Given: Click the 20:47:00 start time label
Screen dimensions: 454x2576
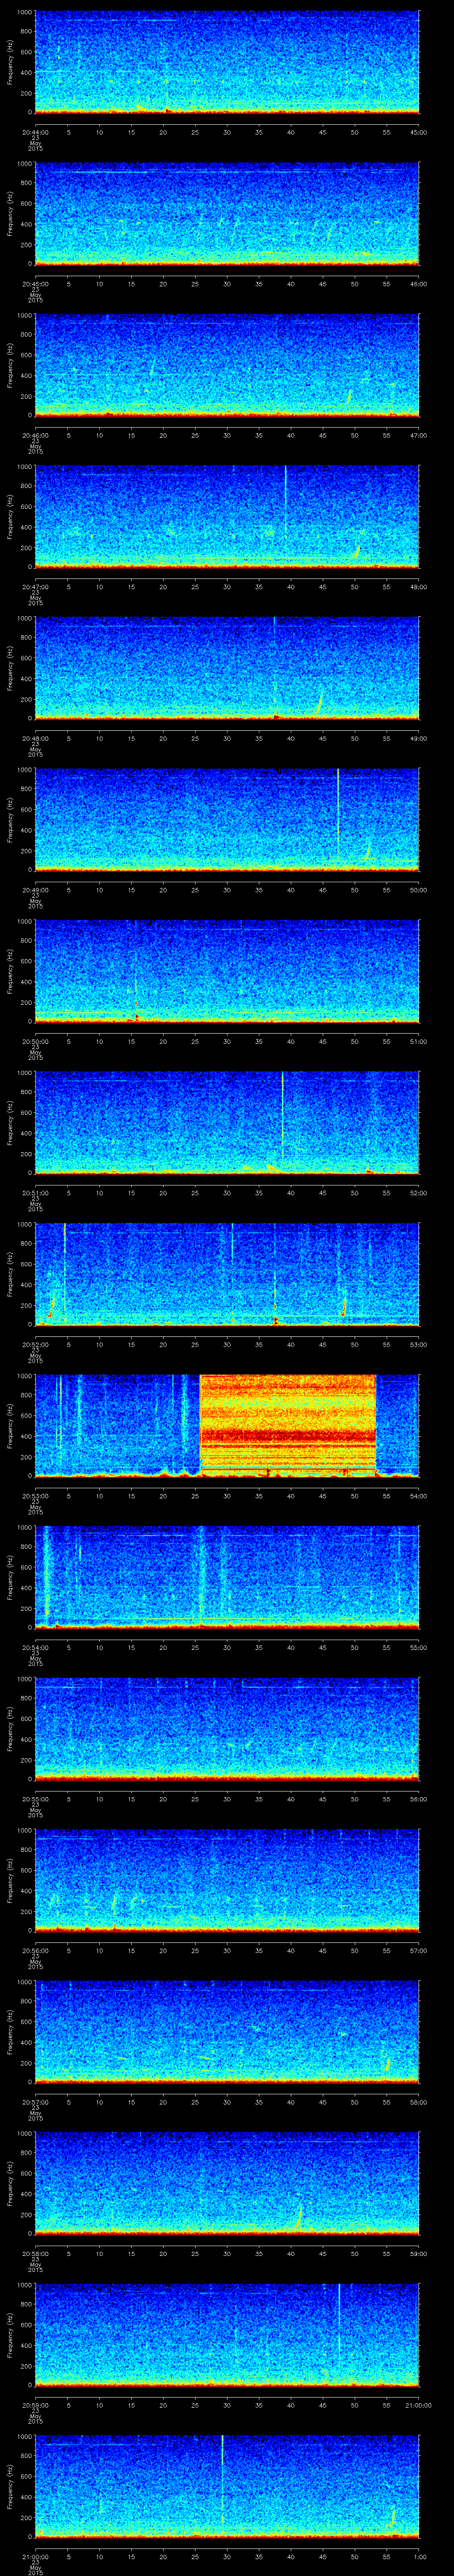Looking at the screenshot, I should [x=35, y=587].
